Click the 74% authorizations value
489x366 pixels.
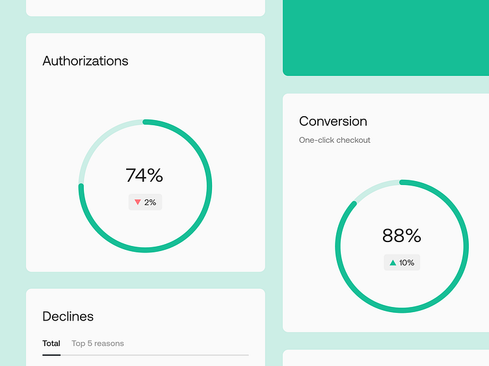[144, 175]
